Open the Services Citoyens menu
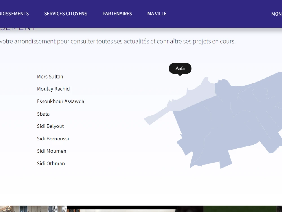 point(66,14)
